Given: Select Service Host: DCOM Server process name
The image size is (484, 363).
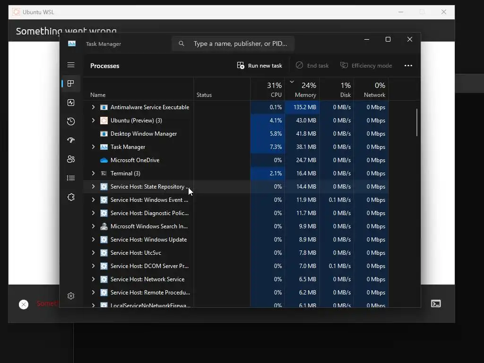Looking at the screenshot, I should [x=149, y=266].
